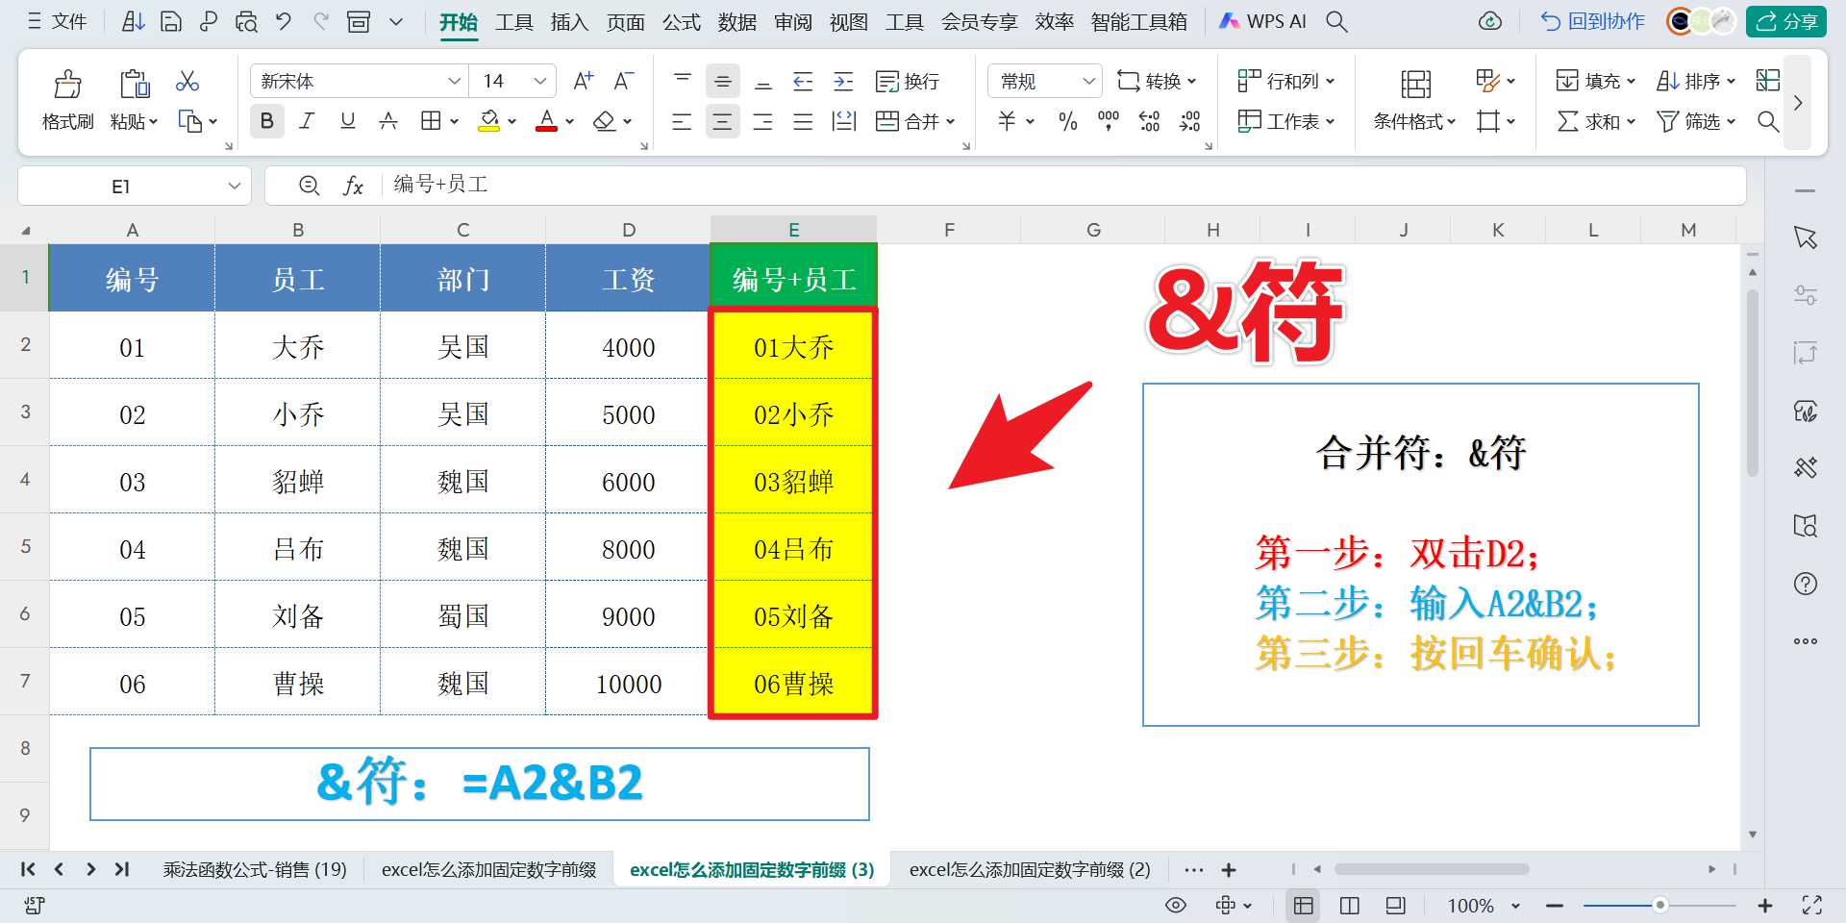
Task: Toggle italic formatting
Action: (x=307, y=121)
